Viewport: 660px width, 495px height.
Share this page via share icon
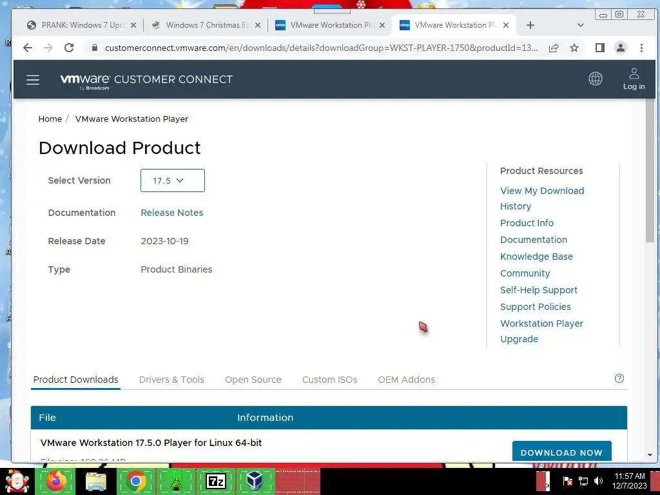point(554,48)
